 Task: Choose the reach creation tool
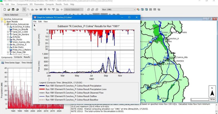tap(37, 10)
